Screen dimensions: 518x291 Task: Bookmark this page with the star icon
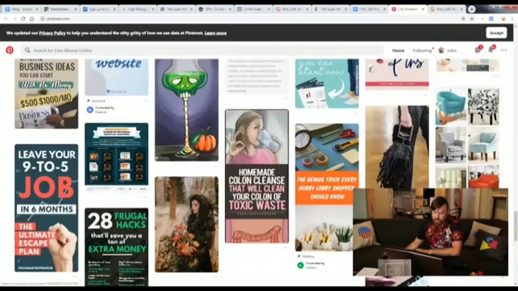(472, 19)
